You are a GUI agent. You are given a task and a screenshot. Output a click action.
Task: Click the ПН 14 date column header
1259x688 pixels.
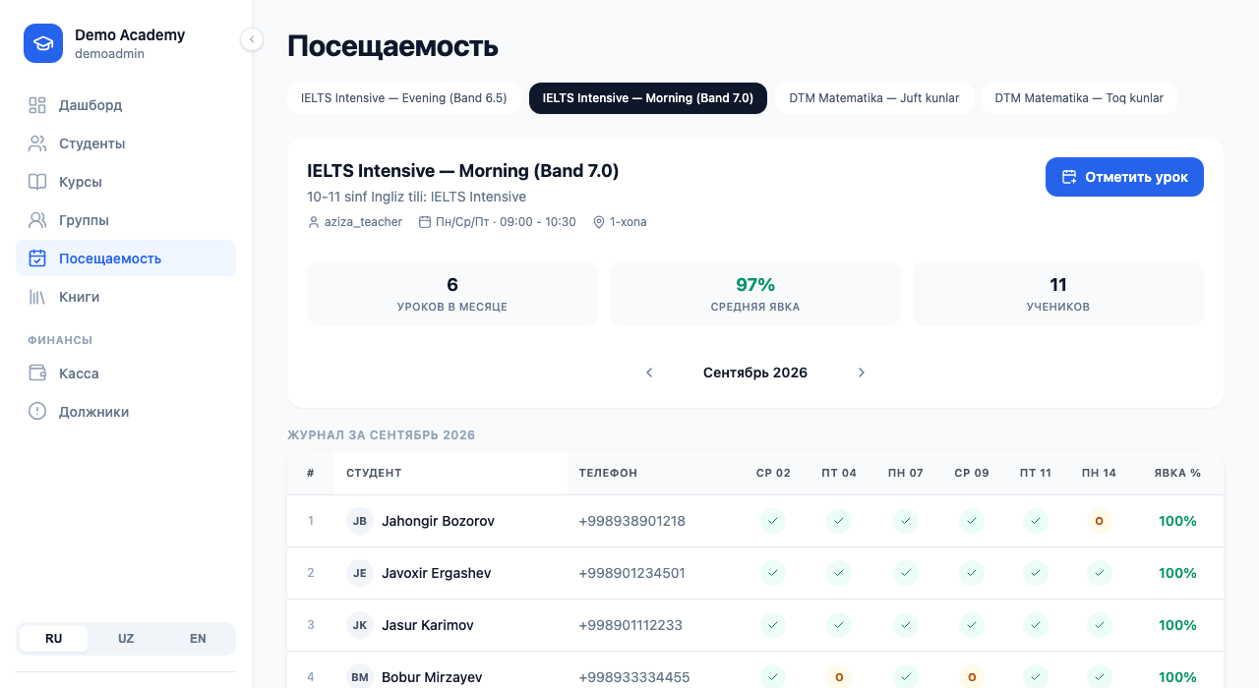1099,473
